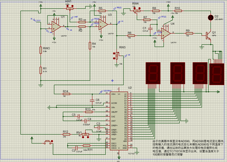
Task: Toggle the push-button switch near R12
Action: coord(48,142)
